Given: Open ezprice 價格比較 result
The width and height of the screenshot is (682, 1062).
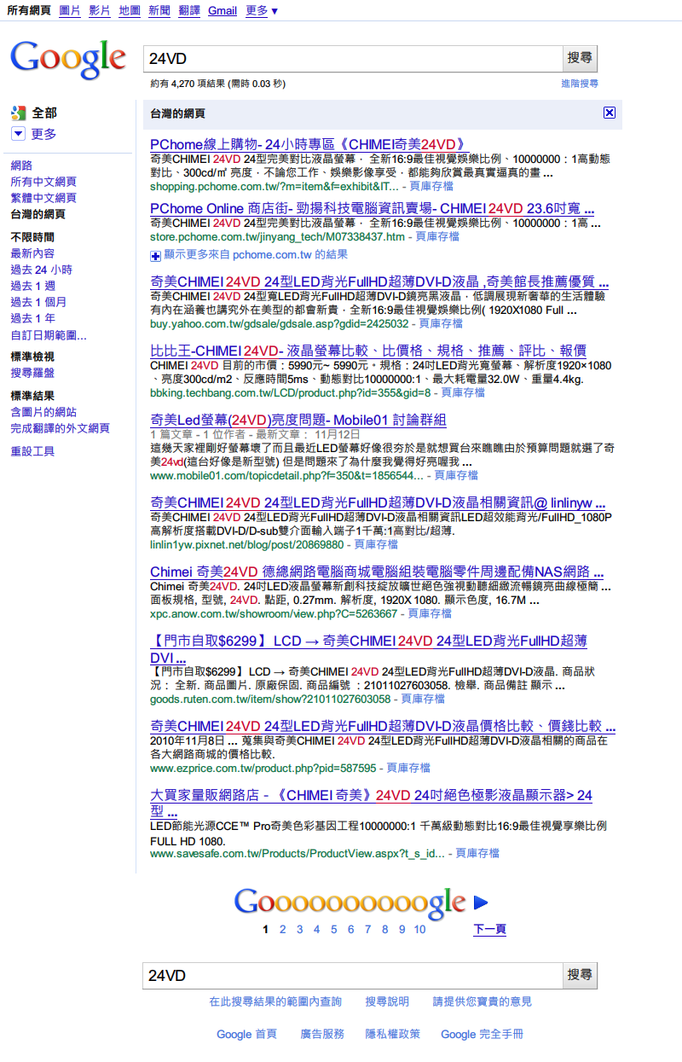Looking at the screenshot, I should 383,726.
